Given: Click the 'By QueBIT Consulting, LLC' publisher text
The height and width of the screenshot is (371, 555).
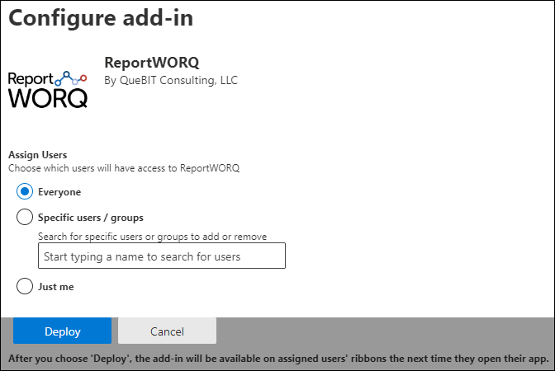Looking at the screenshot, I should click(x=171, y=81).
